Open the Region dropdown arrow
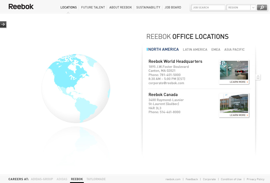Screen dimensions: 270x183 [253, 7]
